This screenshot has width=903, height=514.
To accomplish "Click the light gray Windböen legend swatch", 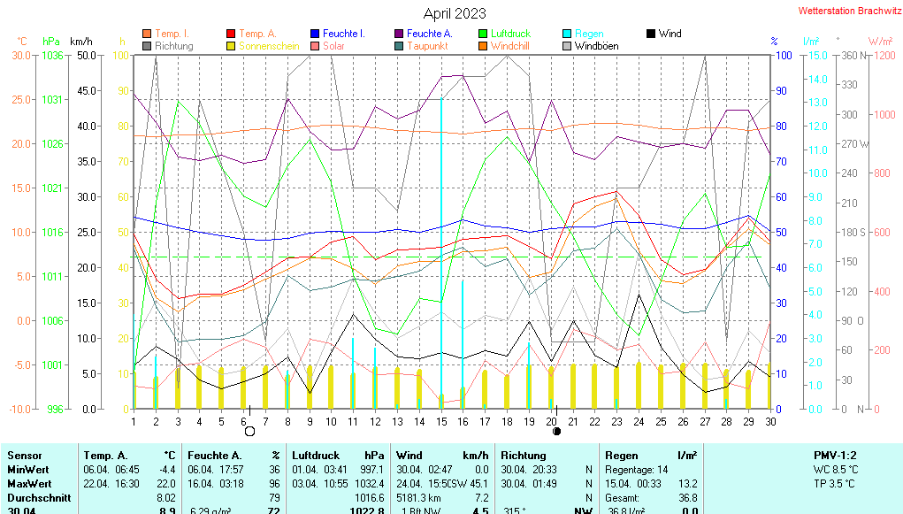I will (x=567, y=46).
